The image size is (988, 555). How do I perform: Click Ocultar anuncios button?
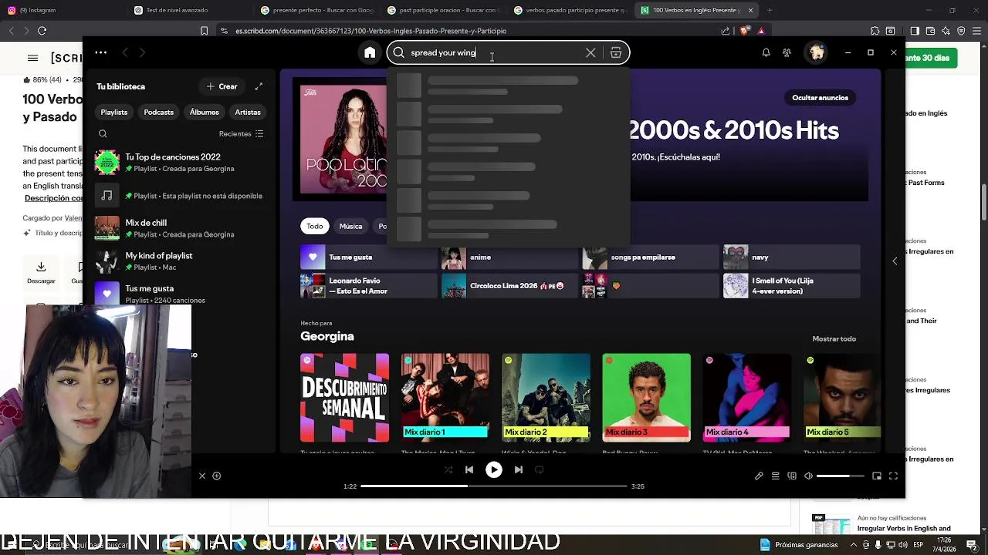coord(820,98)
